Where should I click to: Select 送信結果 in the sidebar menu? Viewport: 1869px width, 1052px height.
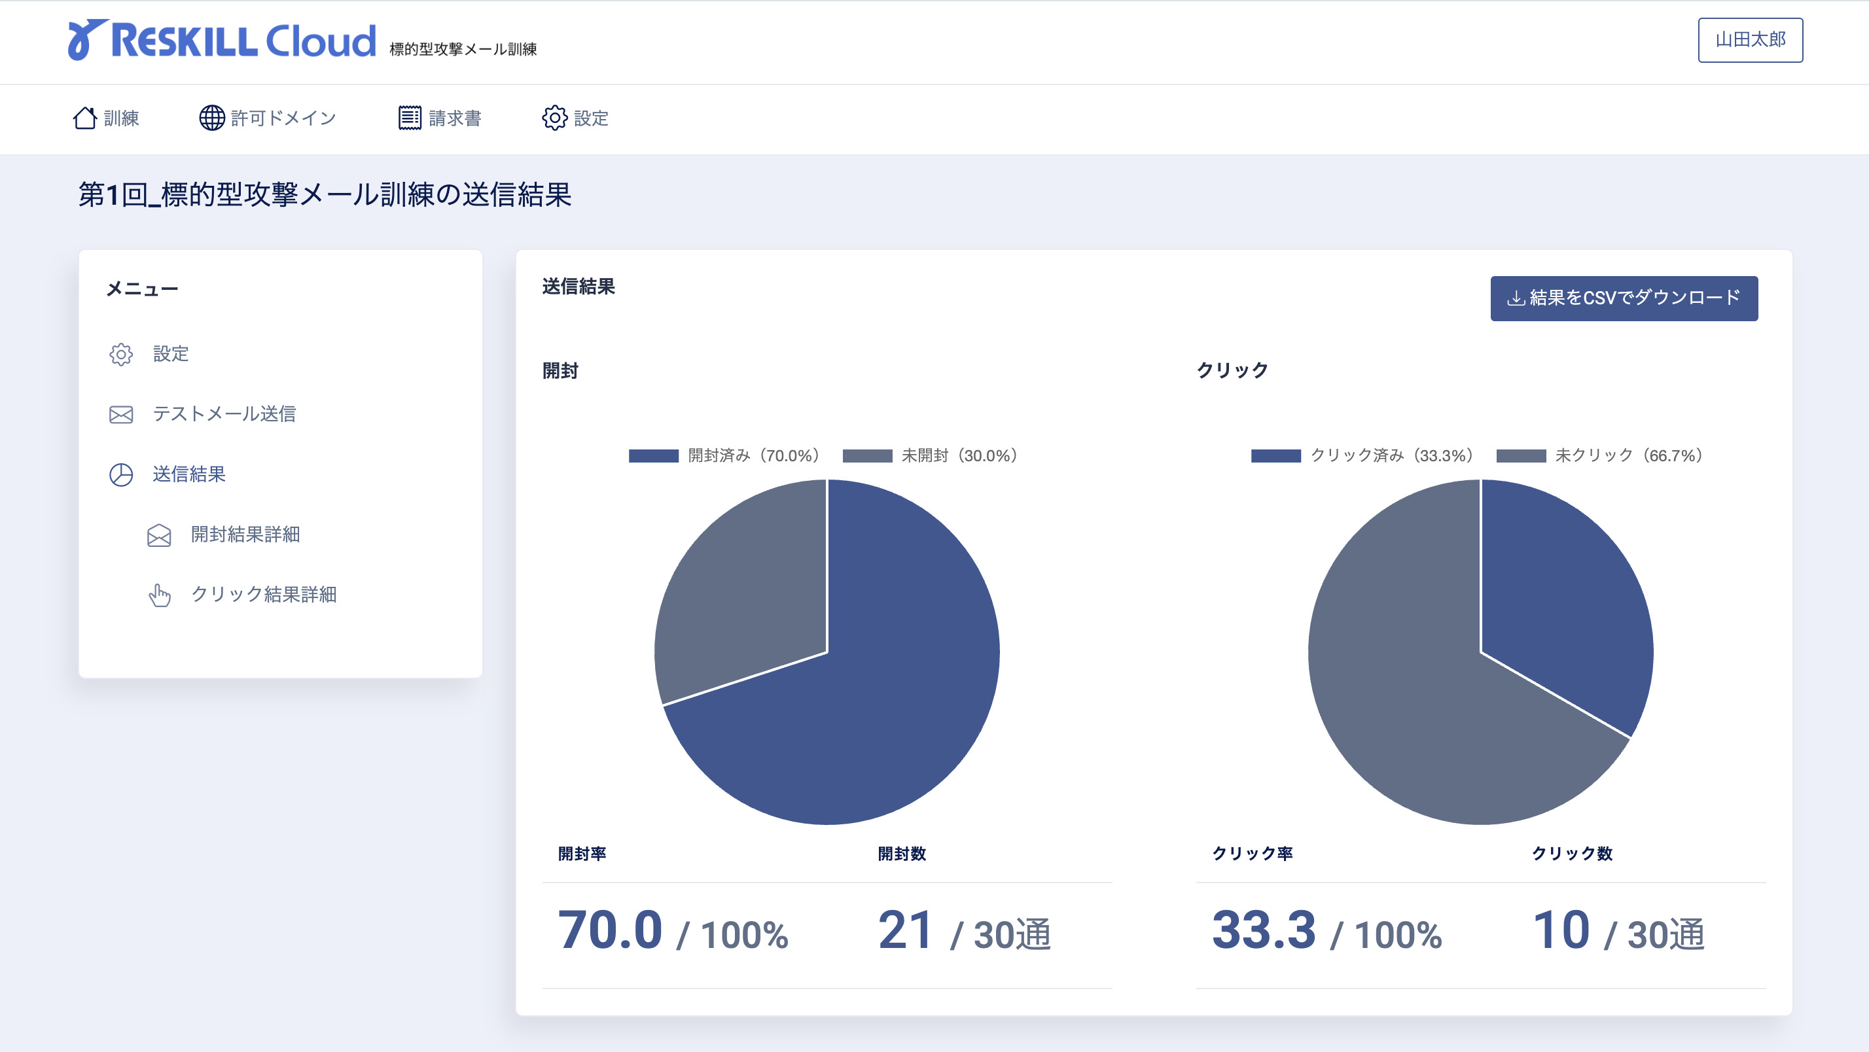188,475
